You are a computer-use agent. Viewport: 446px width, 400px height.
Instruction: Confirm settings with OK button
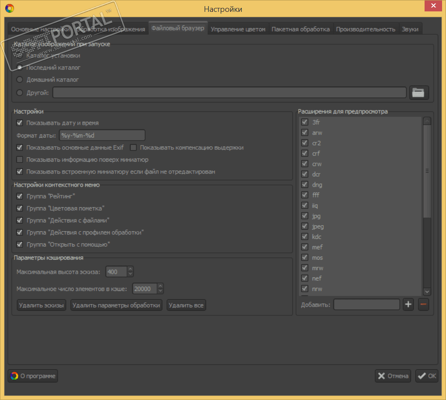coord(426,376)
